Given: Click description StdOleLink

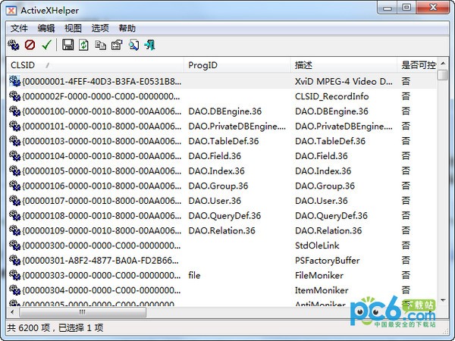Looking at the screenshot, I should tap(317, 246).
